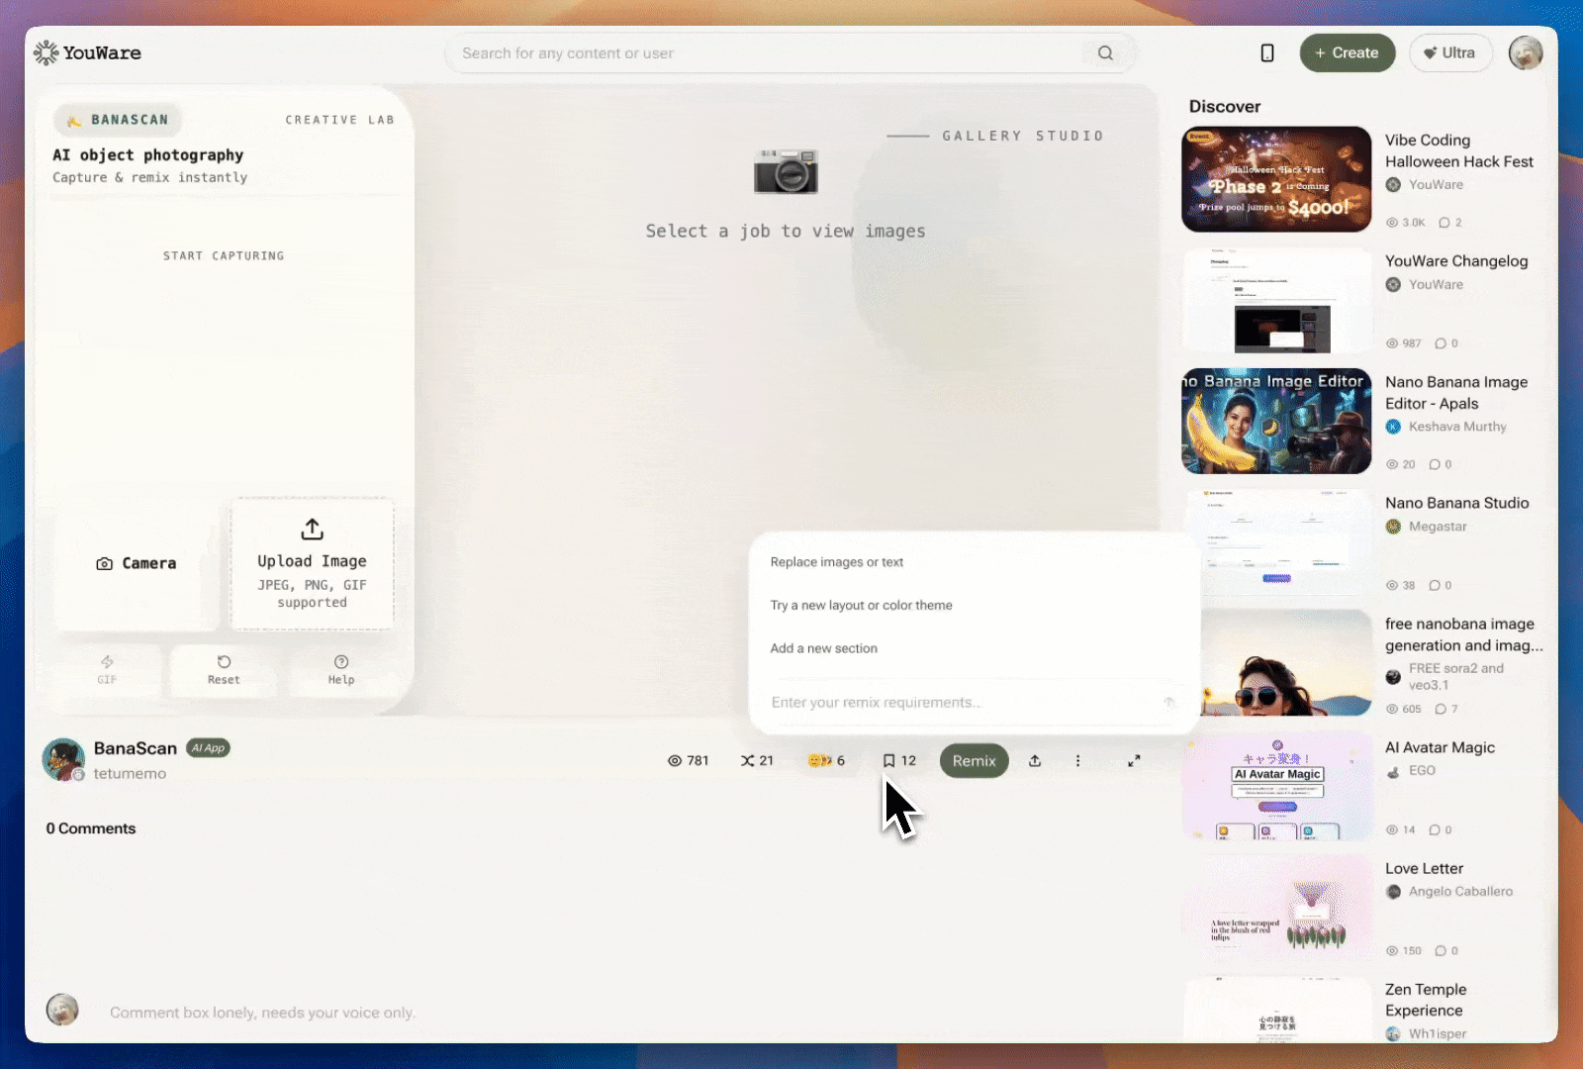Open YouWare Changelog title link
1583x1069 pixels.
pos(1456,260)
